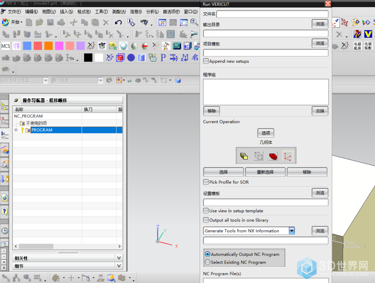Viewport: 375px width, 283px height.
Task: Expand the 细节 section
Action: coord(119,266)
